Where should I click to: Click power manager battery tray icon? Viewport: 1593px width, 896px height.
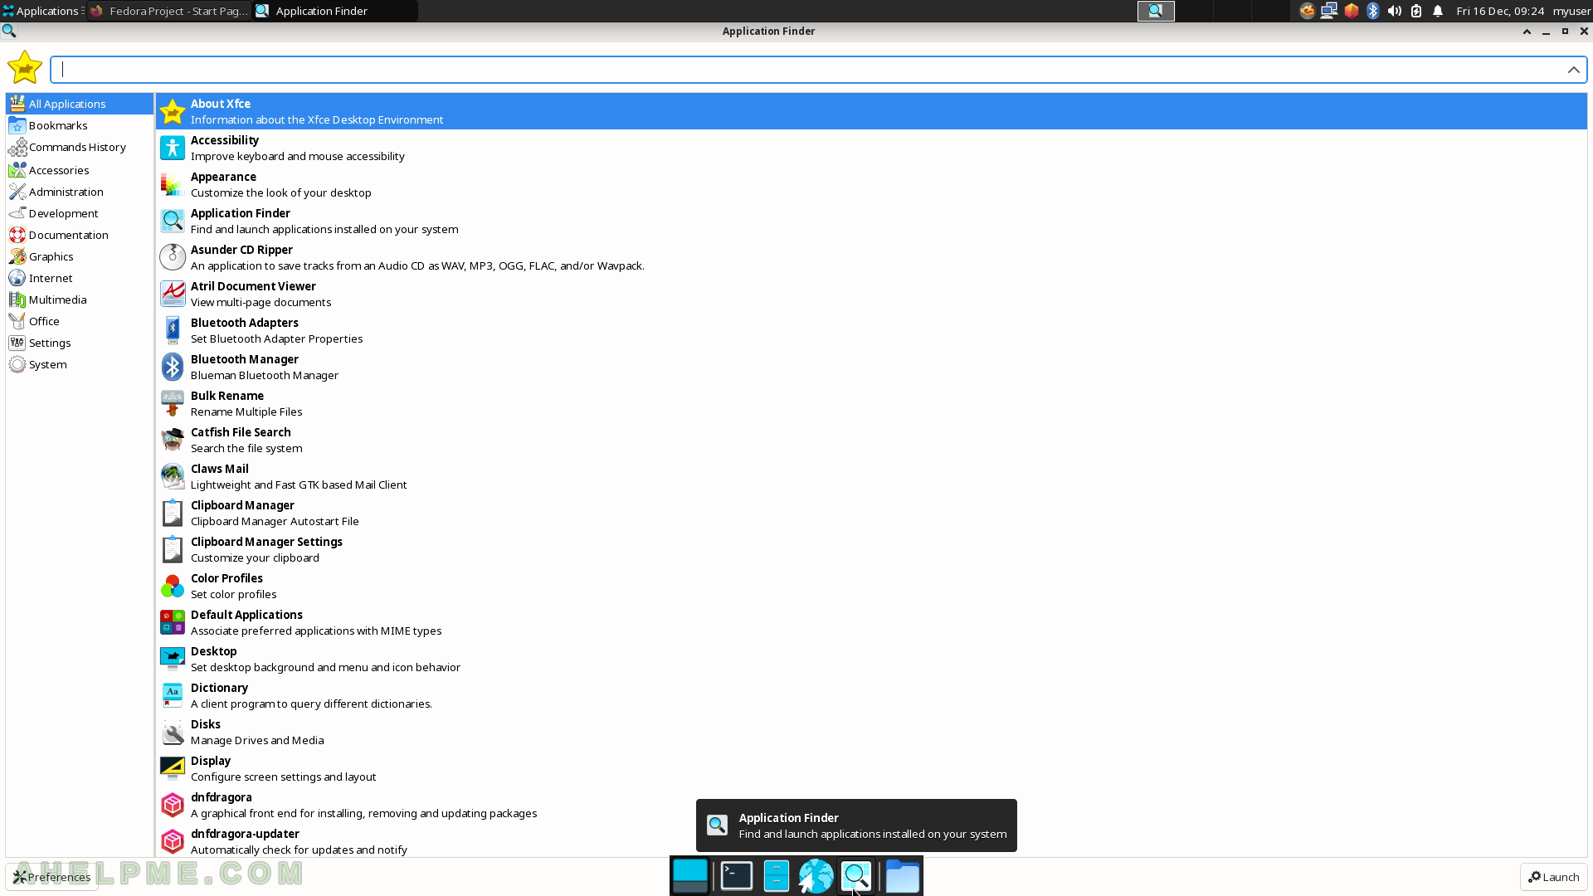pos(1416,11)
